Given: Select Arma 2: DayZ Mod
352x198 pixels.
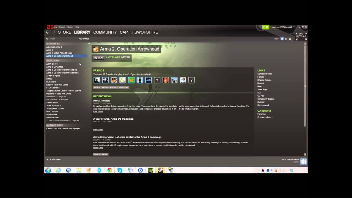Looking at the screenshot, I should [x=55, y=67].
